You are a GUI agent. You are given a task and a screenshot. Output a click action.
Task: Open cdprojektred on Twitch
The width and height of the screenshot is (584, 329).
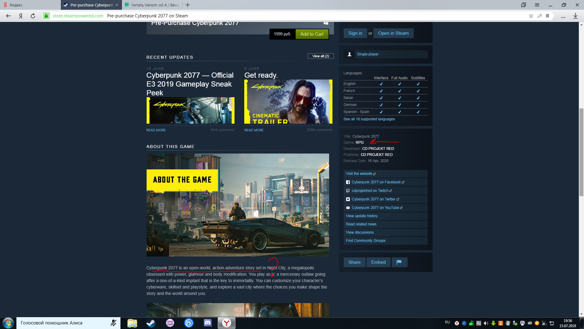coord(385,191)
